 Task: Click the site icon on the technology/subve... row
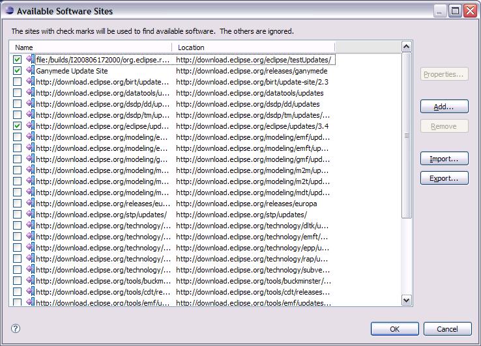[x=31, y=269]
